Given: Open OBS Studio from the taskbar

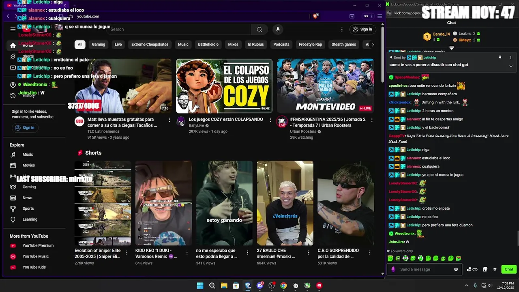Looking at the screenshot, I should pos(272,286).
